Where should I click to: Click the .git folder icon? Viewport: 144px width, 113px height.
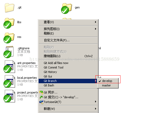click(x=9, y=8)
